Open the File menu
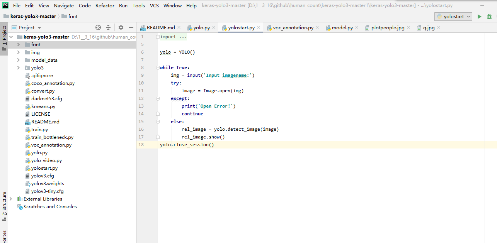Viewport: 497px width, 243px height. pos(17,6)
